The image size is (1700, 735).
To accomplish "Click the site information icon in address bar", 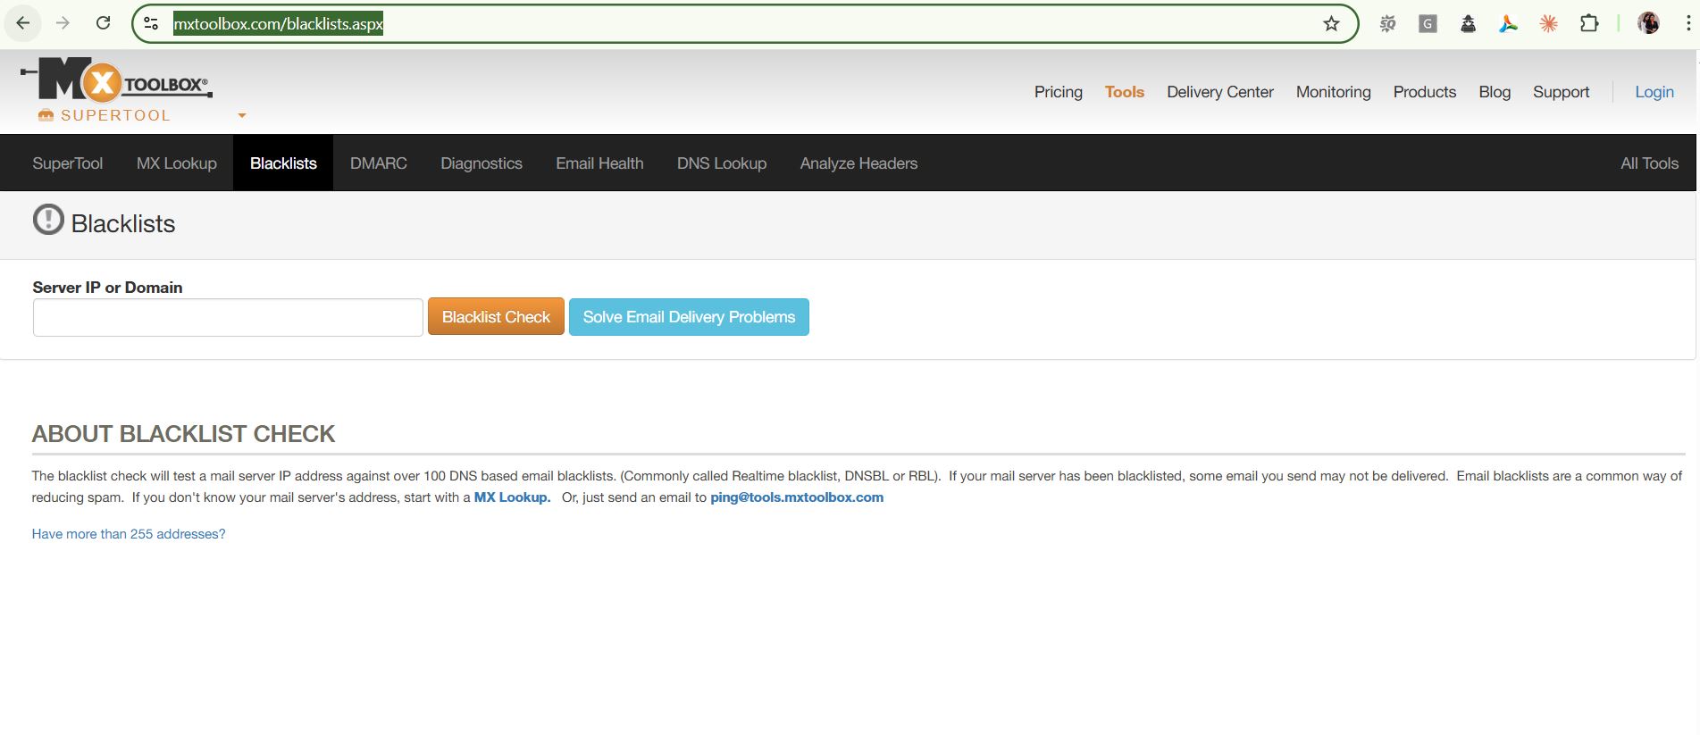I will click(151, 24).
